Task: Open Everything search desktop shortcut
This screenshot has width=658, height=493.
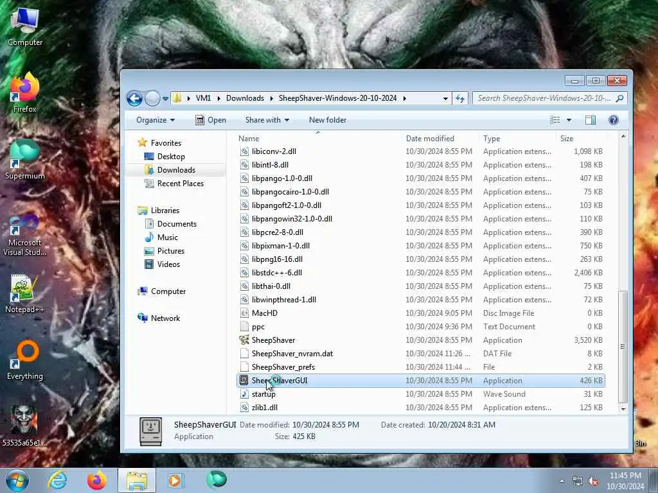Action: (x=25, y=360)
